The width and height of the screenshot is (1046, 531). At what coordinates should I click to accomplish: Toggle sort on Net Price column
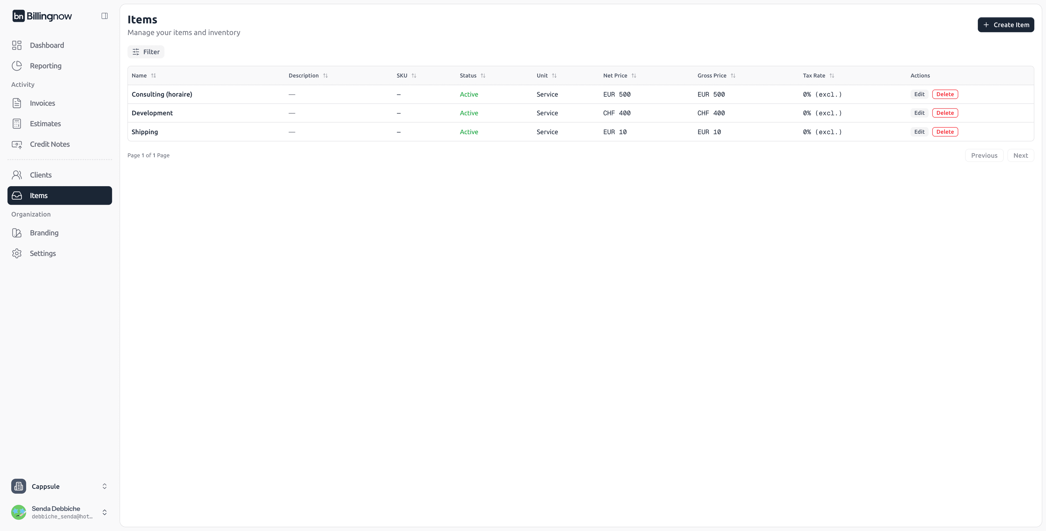click(633, 75)
